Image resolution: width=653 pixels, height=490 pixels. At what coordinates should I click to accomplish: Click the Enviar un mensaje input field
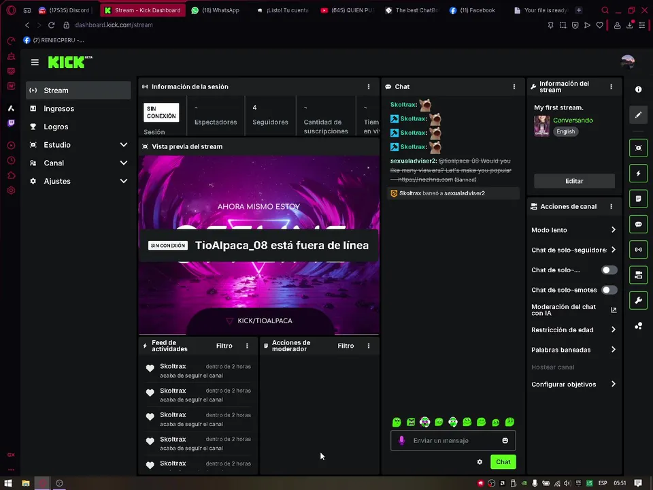coord(453,440)
